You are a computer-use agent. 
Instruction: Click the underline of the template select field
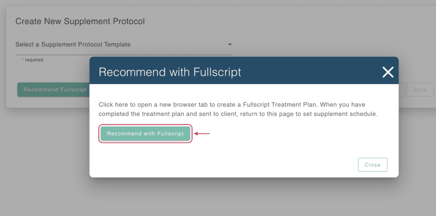(123, 55)
